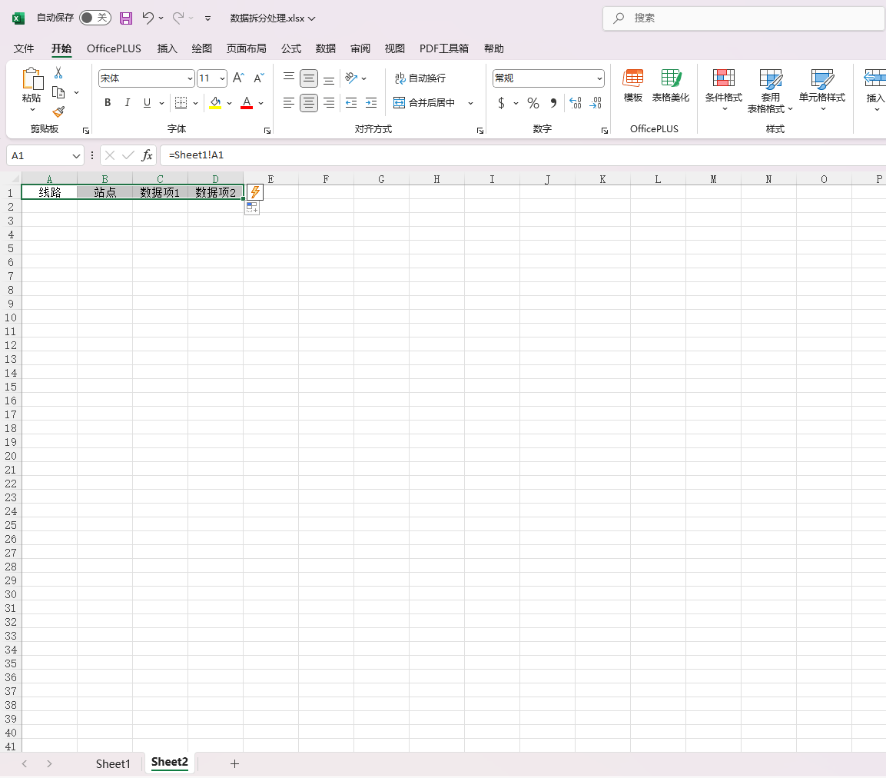Open the font name dropdown 宋体
886x778 pixels.
pos(190,78)
